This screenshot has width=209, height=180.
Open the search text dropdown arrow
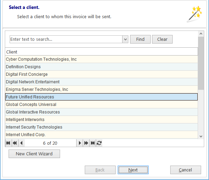click(125, 39)
